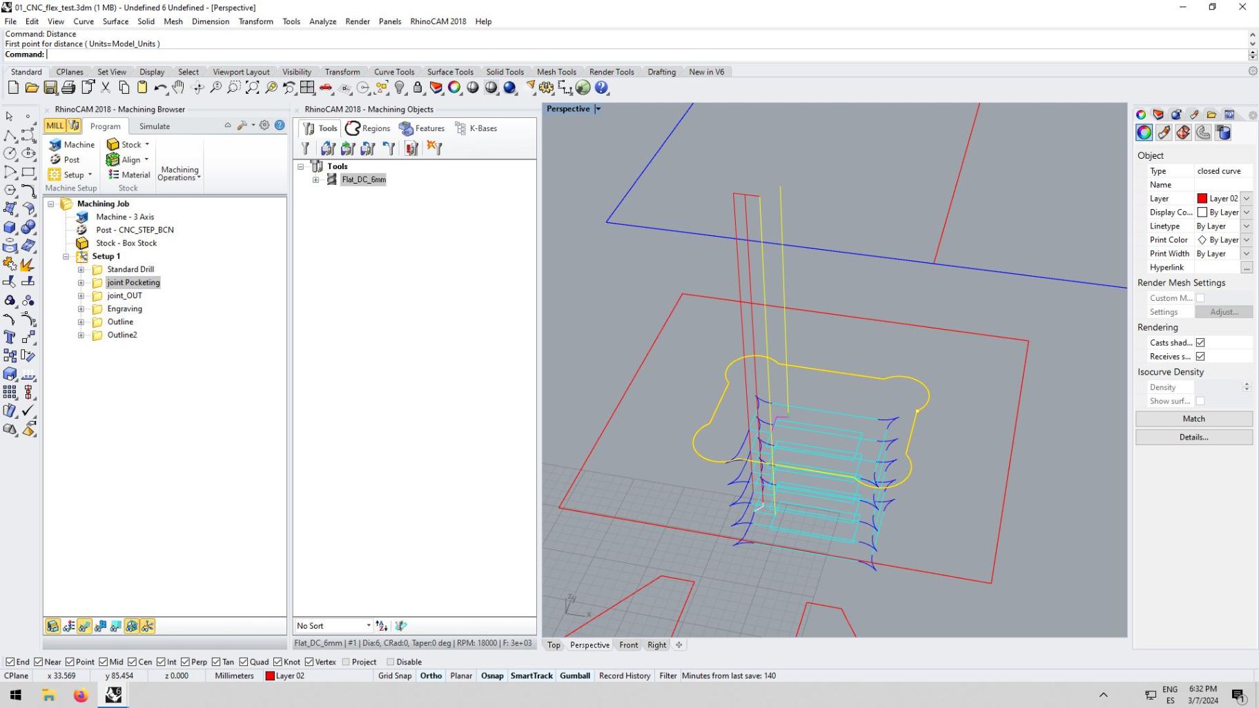Click the sort order A-Z icon
The image size is (1259, 708).
click(x=382, y=626)
